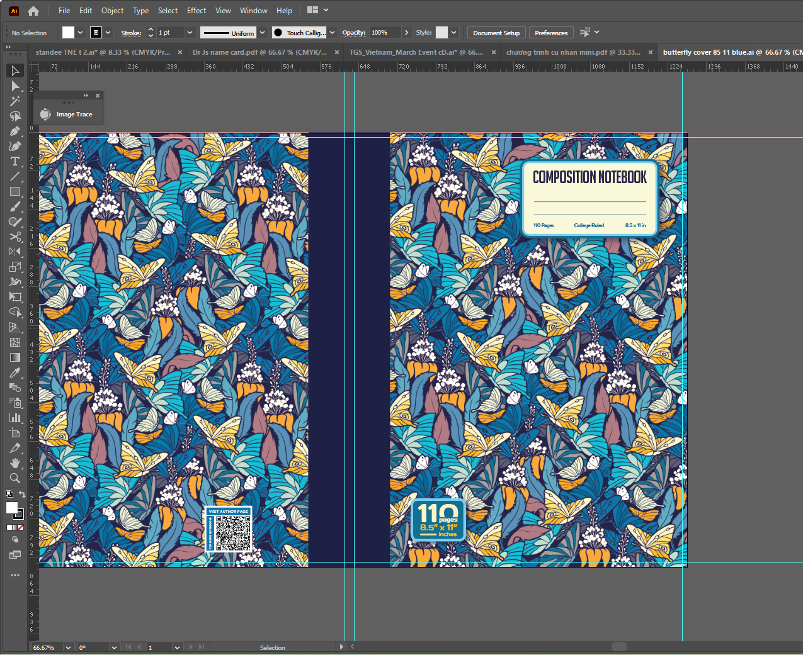Open the Touch Calligraphy brush dropdown
Viewport: 803px width, 655px height.
coord(333,33)
